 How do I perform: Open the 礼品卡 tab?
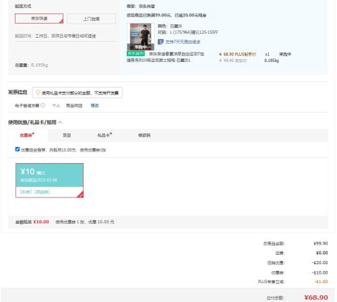(104, 135)
